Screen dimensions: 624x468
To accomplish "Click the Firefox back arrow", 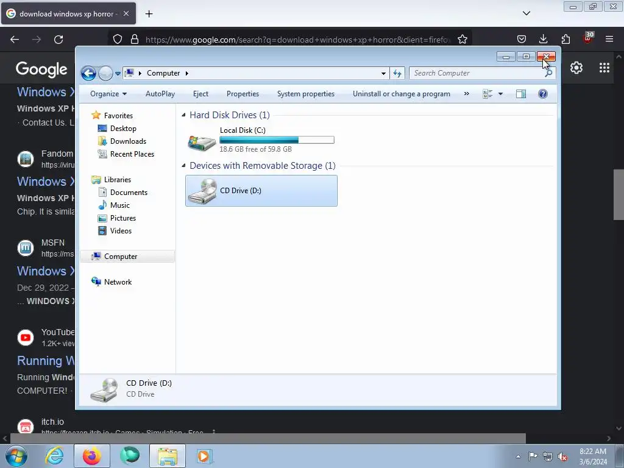I will [x=15, y=40].
